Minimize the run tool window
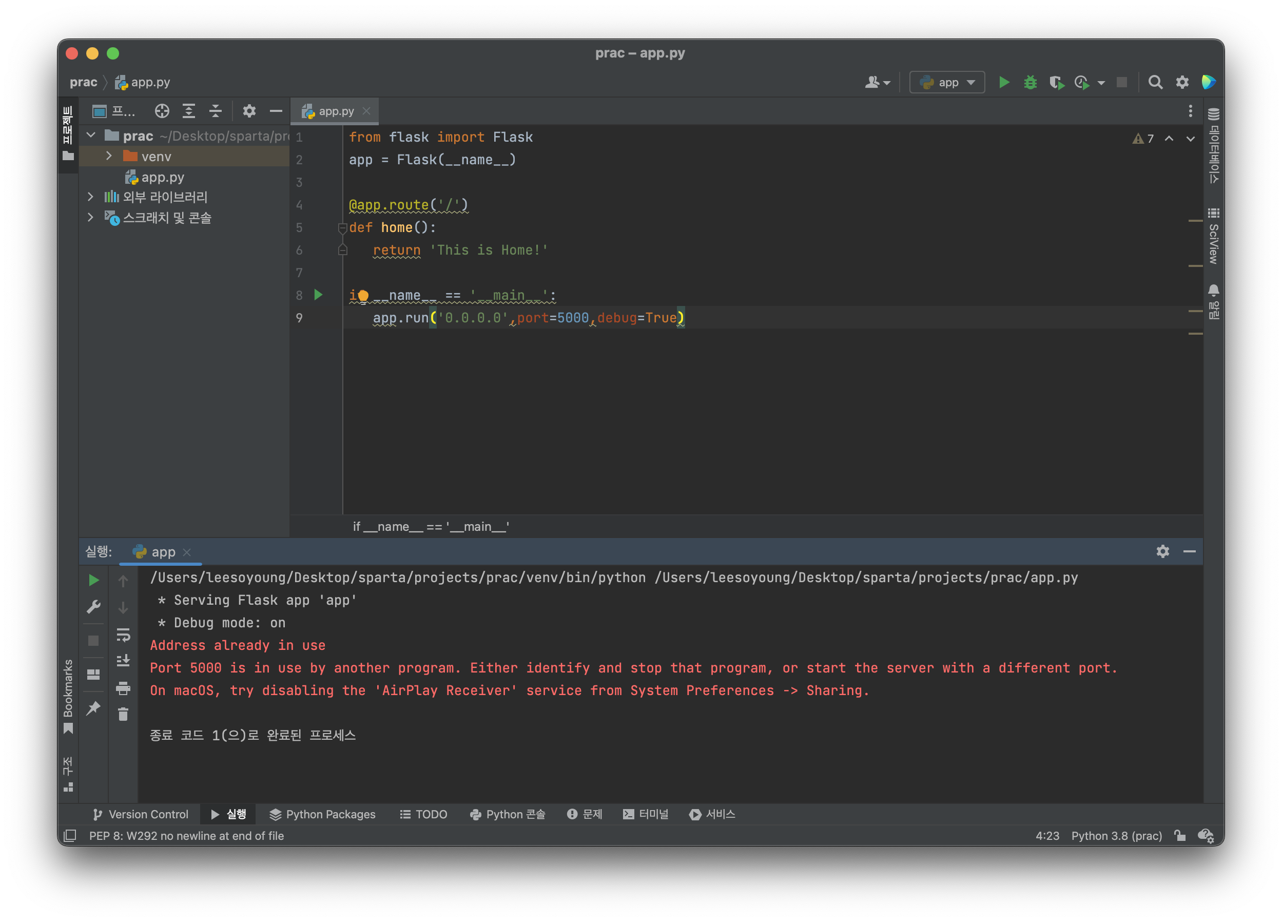 (x=1189, y=551)
